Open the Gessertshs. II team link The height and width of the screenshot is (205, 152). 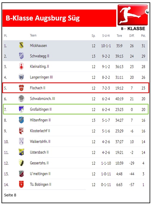tap(39, 163)
